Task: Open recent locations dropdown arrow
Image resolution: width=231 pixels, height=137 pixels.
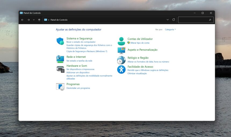Action: click(34, 20)
